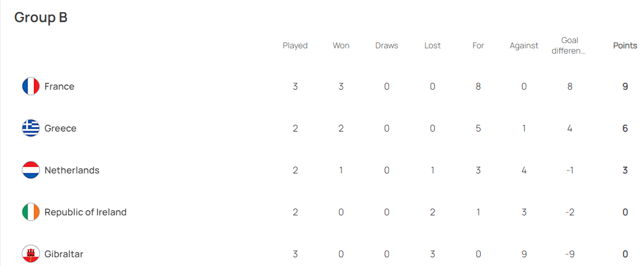643x266 pixels.
Task: Click the Points column header
Action: click(x=625, y=45)
